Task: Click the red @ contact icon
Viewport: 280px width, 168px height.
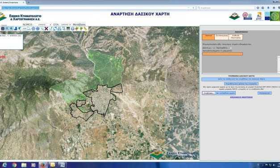Action: 247,16
